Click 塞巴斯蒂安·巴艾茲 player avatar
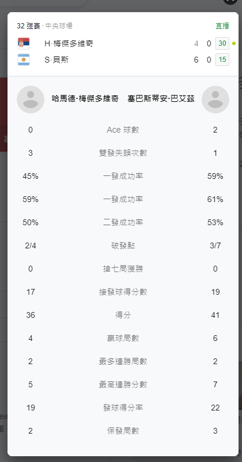 pos(215,100)
